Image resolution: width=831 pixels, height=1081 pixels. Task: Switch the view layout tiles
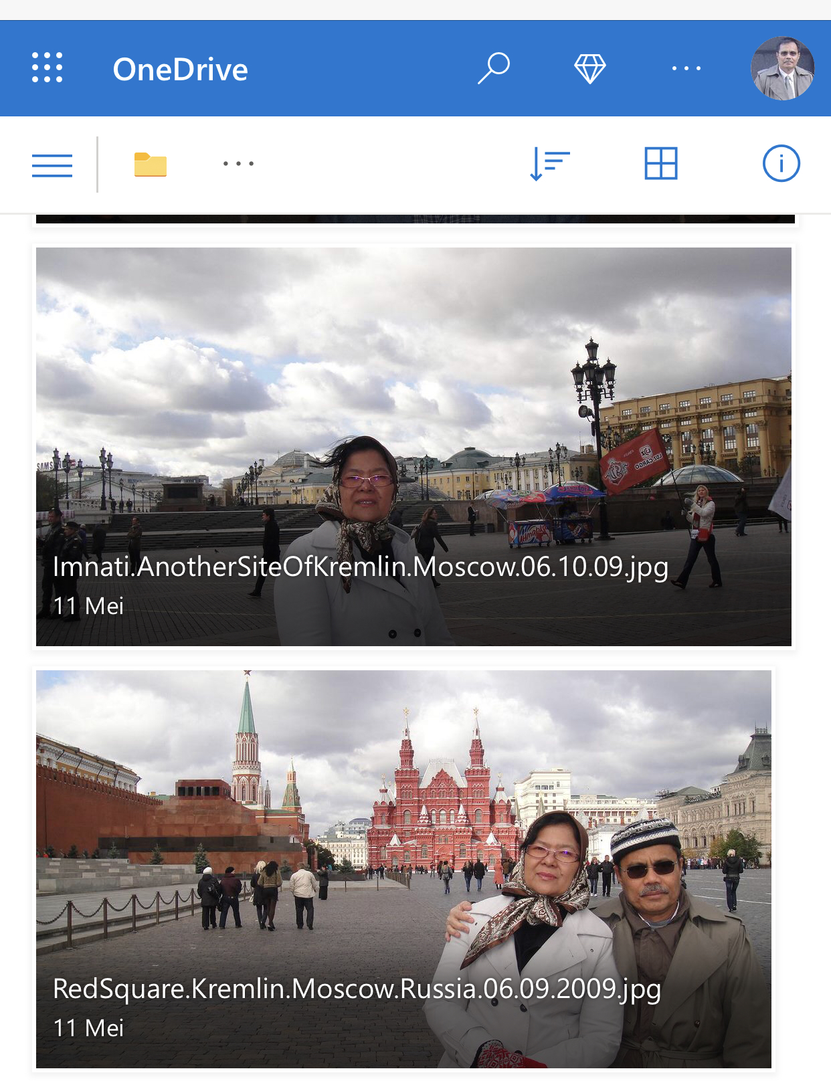(661, 164)
